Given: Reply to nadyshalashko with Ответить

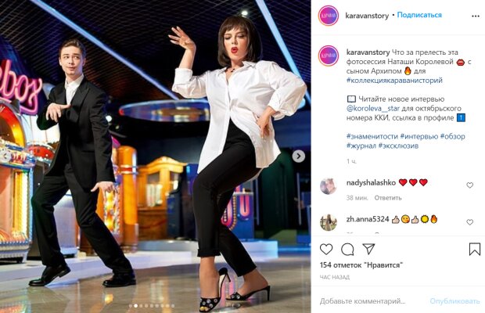Looking at the screenshot, I should (x=388, y=198).
